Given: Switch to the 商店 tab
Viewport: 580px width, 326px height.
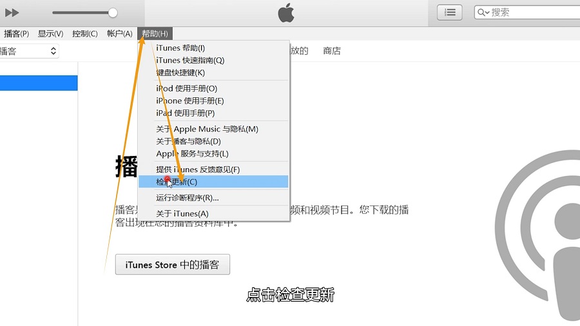Looking at the screenshot, I should click(x=332, y=51).
